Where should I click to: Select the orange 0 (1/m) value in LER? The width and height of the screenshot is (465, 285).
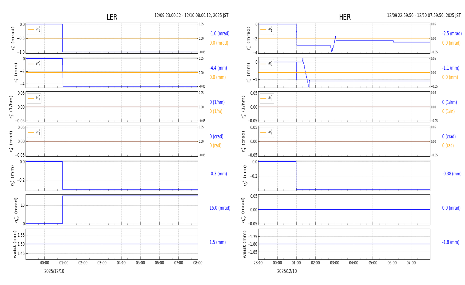(x=216, y=111)
